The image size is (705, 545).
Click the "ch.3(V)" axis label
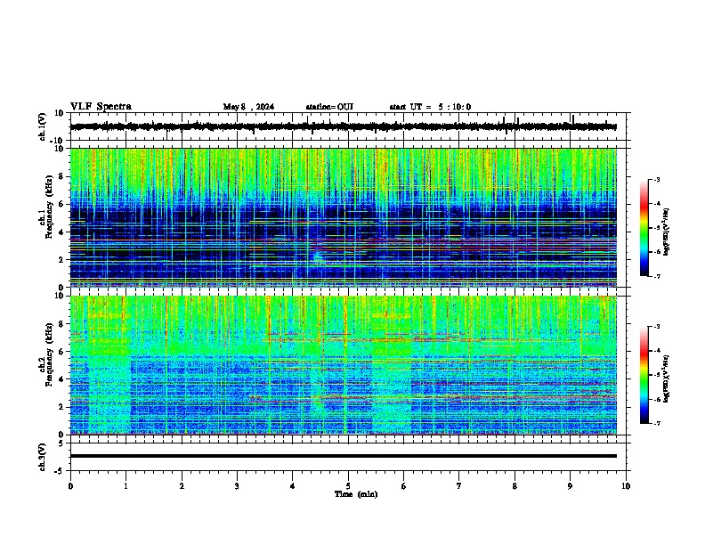43,457
